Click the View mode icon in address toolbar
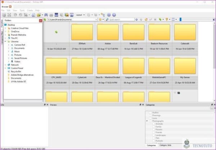Viewport: 216px width, 150px height. click(x=173, y=20)
